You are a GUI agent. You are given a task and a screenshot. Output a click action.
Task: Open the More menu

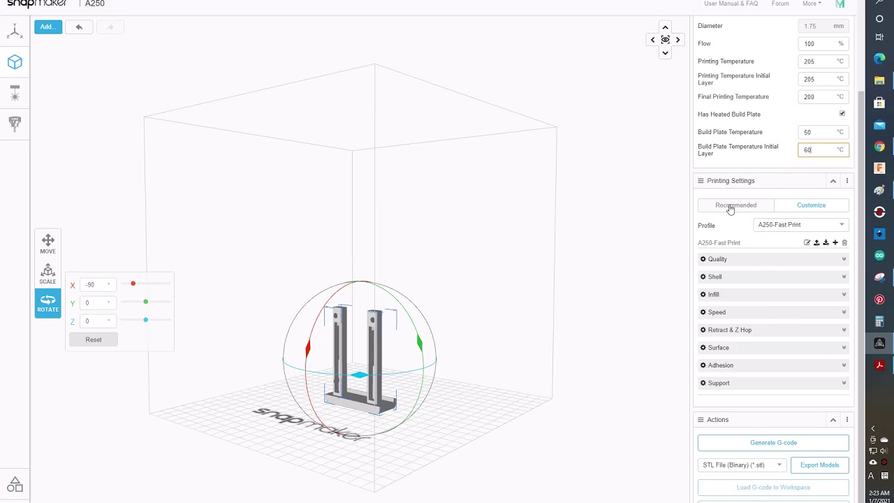(x=812, y=3)
